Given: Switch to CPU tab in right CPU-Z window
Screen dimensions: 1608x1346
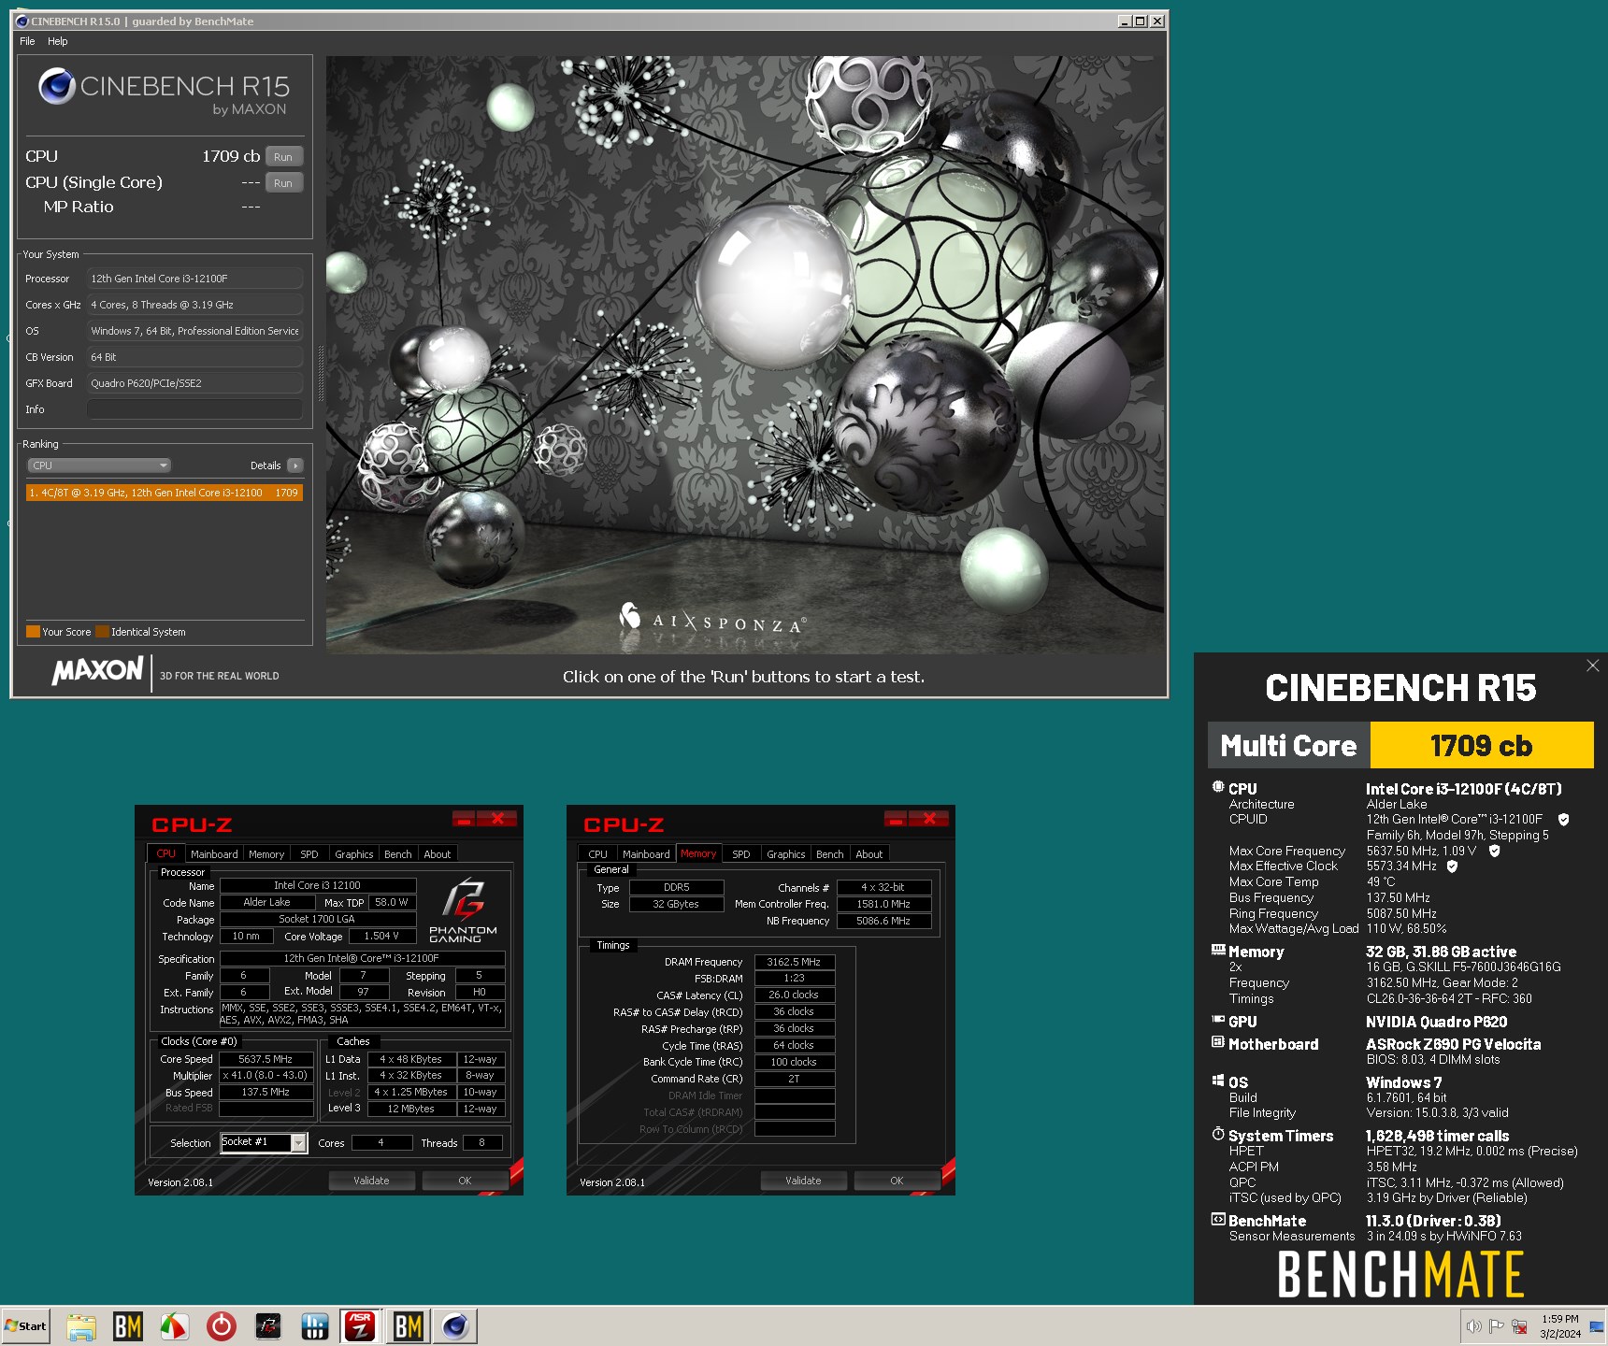Looking at the screenshot, I should click(597, 854).
